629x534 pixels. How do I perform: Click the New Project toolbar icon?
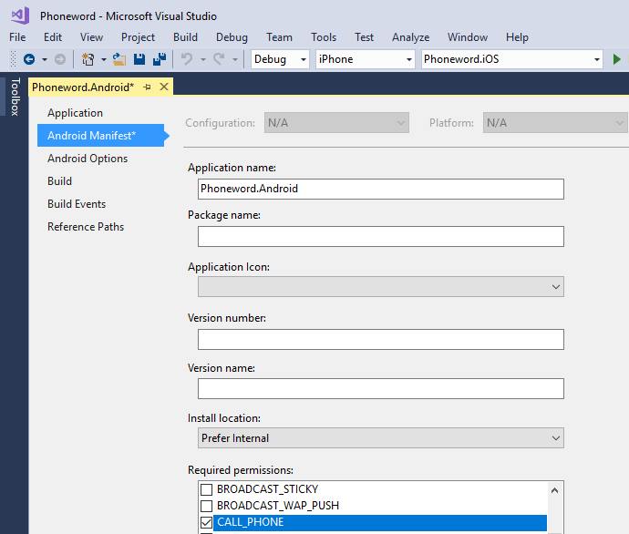88,59
